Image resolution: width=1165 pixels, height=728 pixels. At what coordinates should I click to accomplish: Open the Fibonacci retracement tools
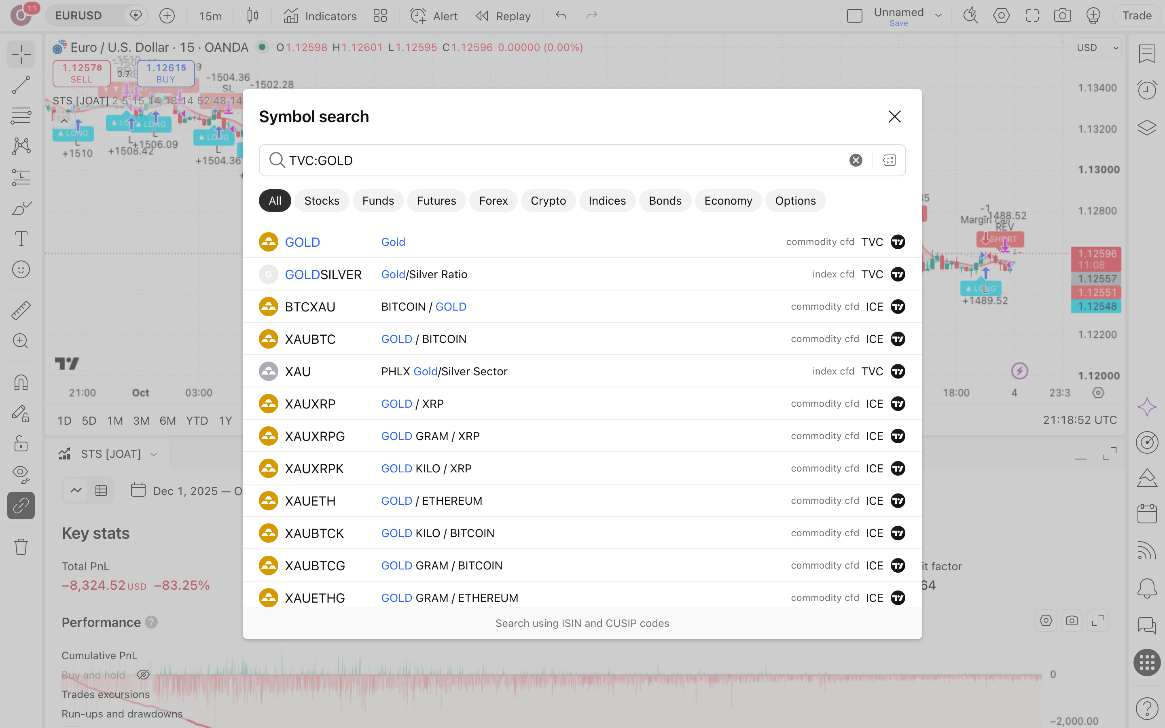click(21, 116)
